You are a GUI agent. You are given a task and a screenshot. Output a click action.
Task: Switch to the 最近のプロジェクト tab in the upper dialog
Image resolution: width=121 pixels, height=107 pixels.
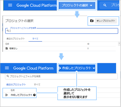coord(16,39)
